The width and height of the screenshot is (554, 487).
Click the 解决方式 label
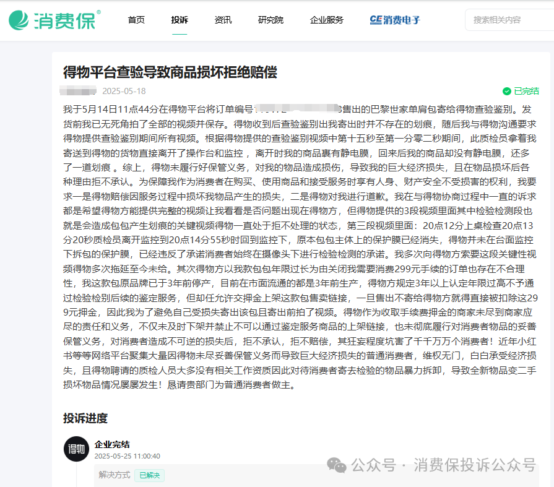click(x=115, y=475)
